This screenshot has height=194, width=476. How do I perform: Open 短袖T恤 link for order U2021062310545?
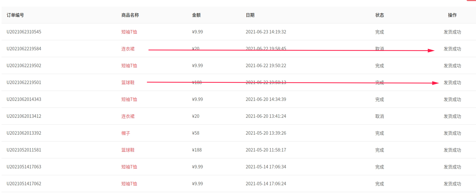click(129, 32)
